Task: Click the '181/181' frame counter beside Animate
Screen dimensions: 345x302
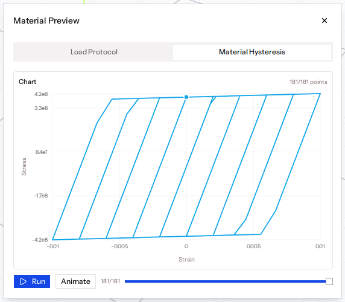Action: click(x=110, y=281)
